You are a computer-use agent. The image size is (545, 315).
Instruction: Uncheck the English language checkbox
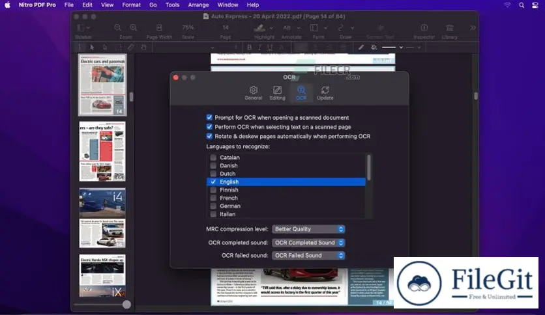pyautogui.click(x=213, y=182)
